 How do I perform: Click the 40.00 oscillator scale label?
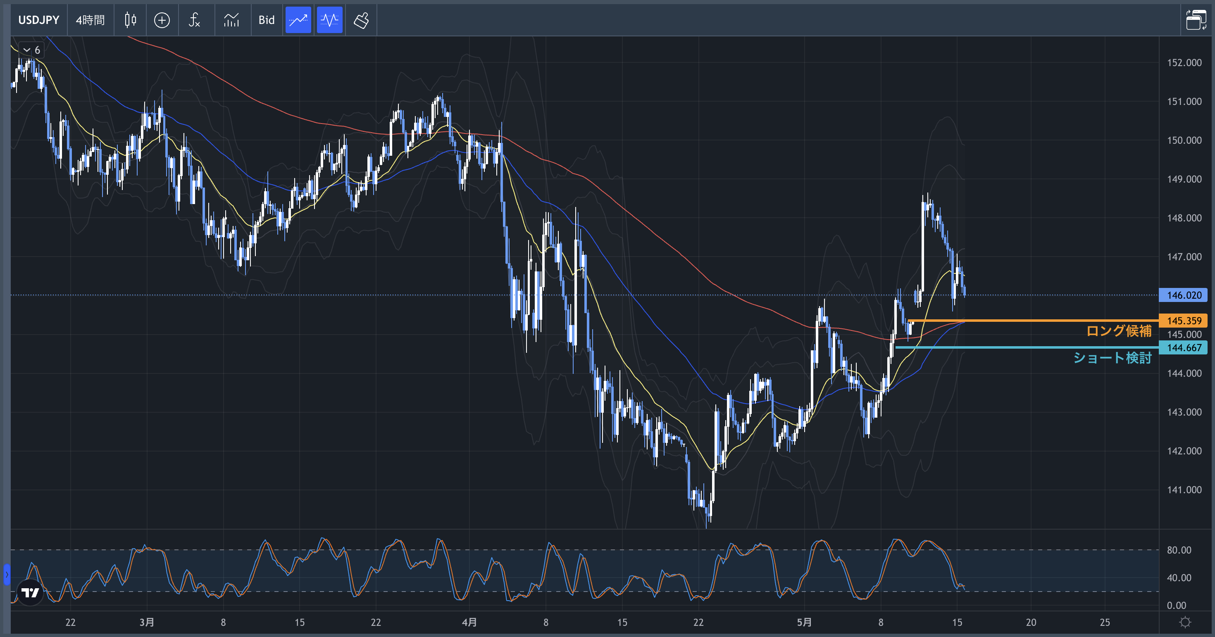coord(1179,578)
